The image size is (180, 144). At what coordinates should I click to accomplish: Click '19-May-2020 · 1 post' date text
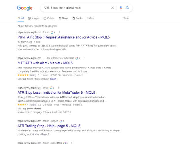(29, 42)
